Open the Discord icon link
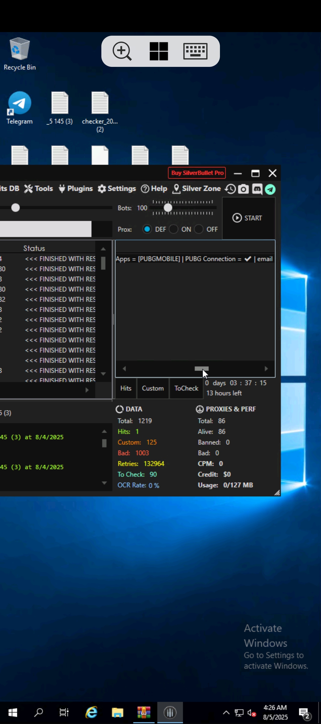 click(257, 189)
